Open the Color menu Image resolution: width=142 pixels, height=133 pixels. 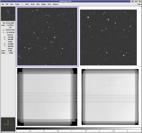coord(38,4)
